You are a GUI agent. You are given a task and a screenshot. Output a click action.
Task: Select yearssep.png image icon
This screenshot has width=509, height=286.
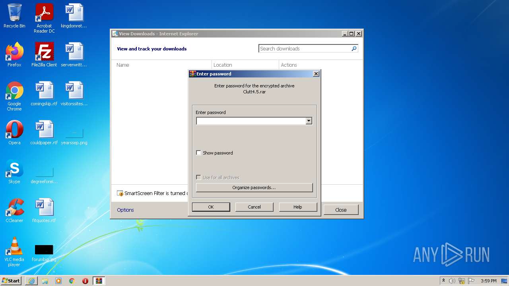(74, 135)
